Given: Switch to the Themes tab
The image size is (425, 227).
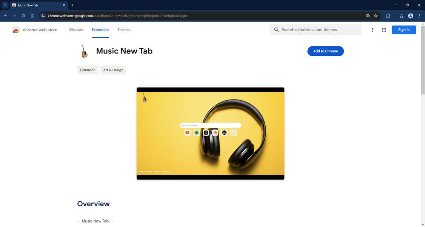Looking at the screenshot, I should 123,29.
